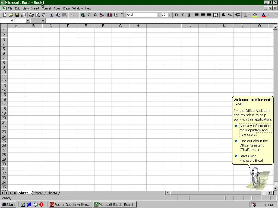Click the Sort Ascending A-Z icon
This screenshot has height=208, width=278.
(102, 15)
